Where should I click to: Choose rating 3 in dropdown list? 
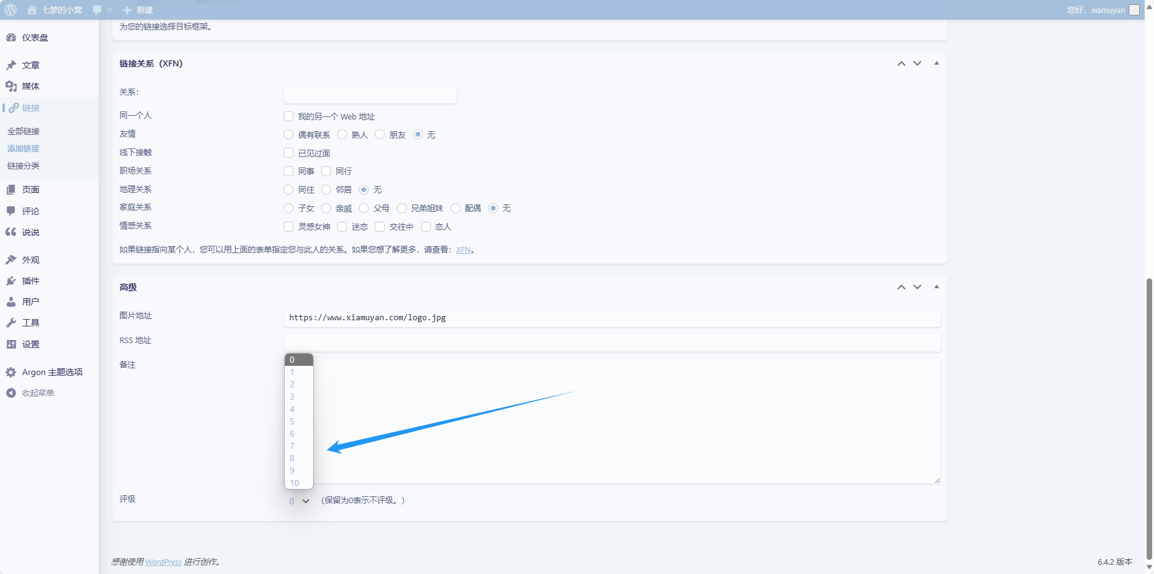tap(299, 397)
